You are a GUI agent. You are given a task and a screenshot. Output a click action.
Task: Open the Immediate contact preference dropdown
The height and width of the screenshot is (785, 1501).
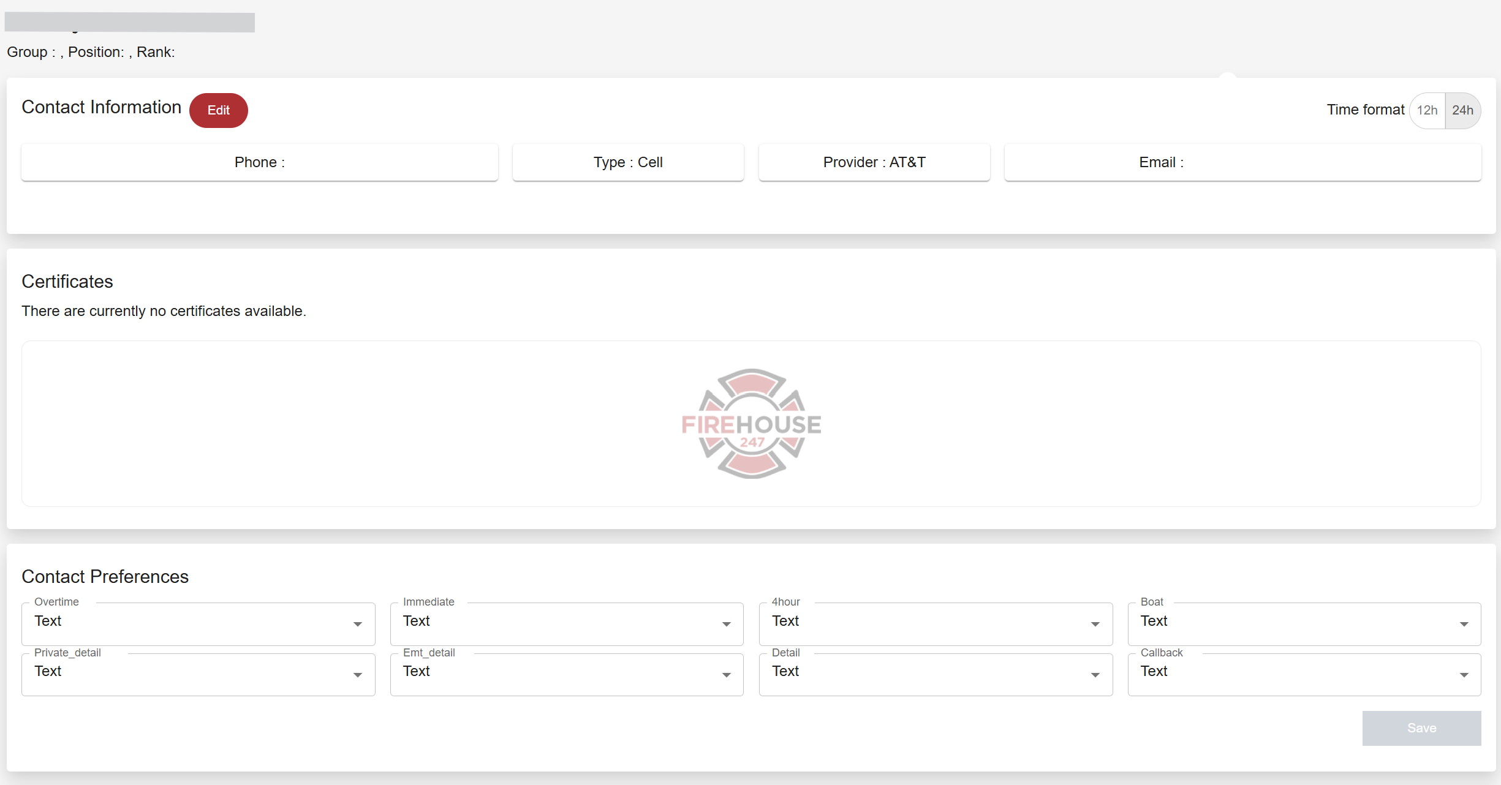566,623
